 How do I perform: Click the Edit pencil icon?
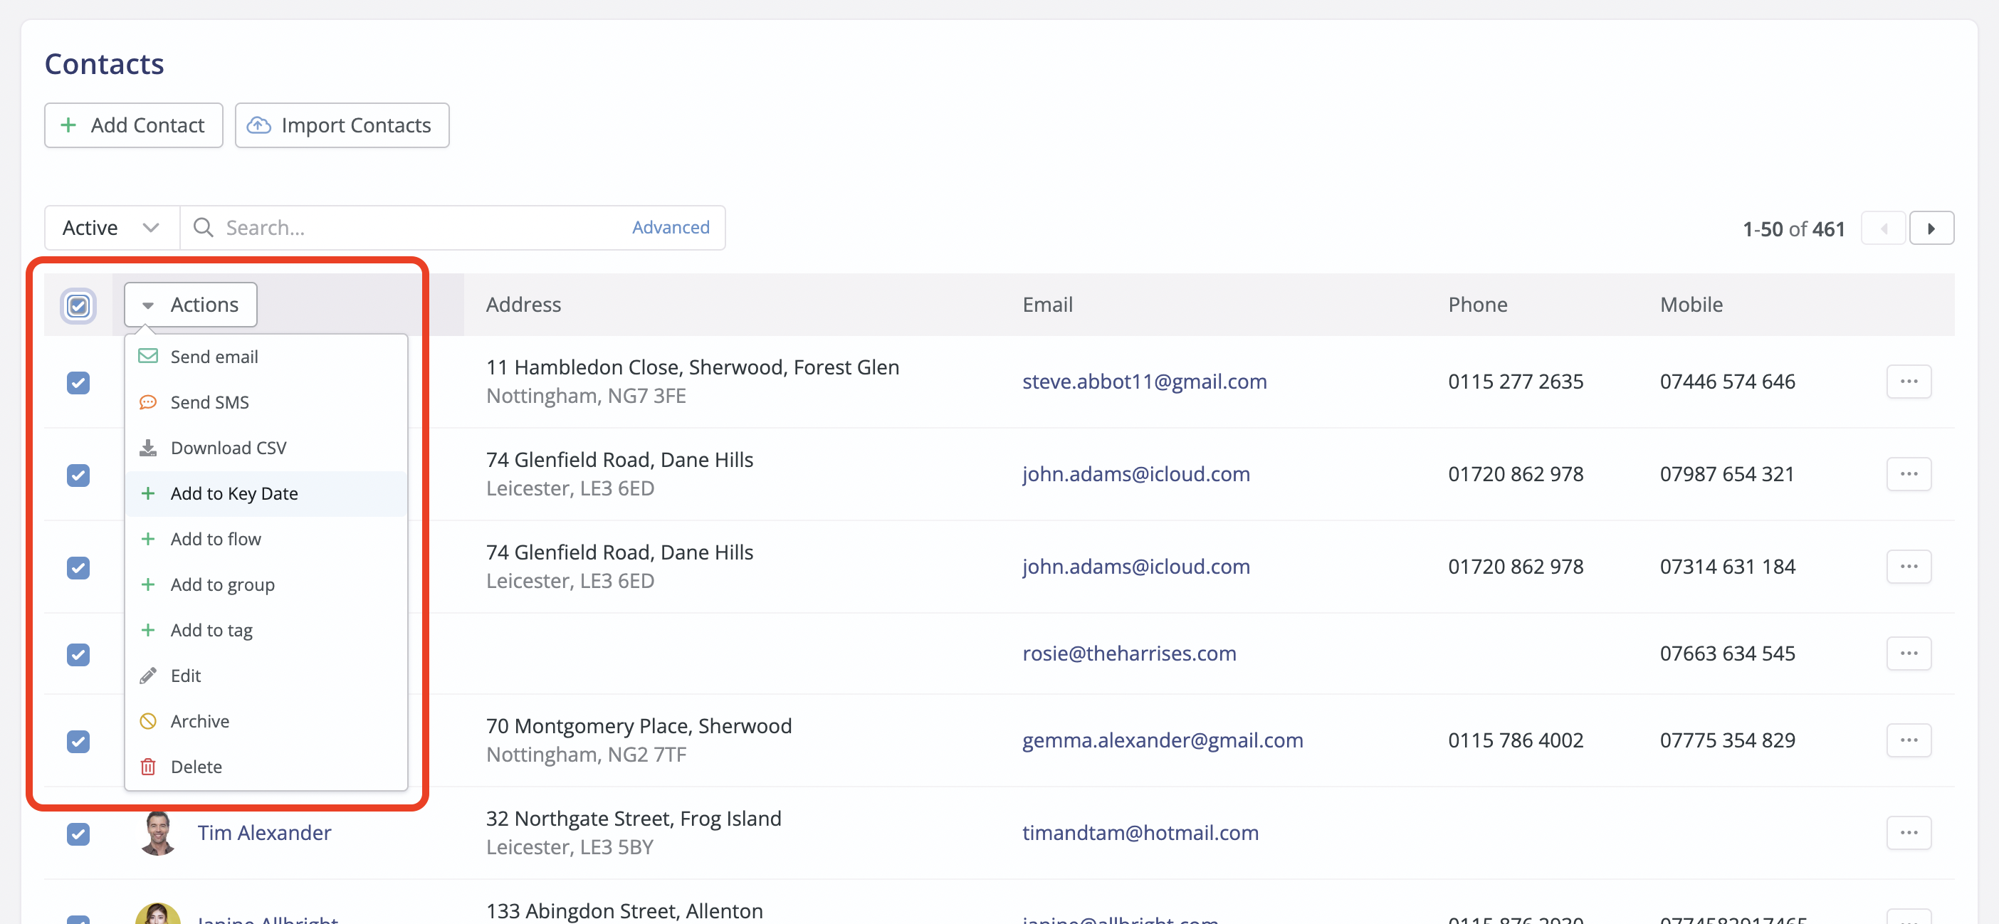click(x=148, y=675)
